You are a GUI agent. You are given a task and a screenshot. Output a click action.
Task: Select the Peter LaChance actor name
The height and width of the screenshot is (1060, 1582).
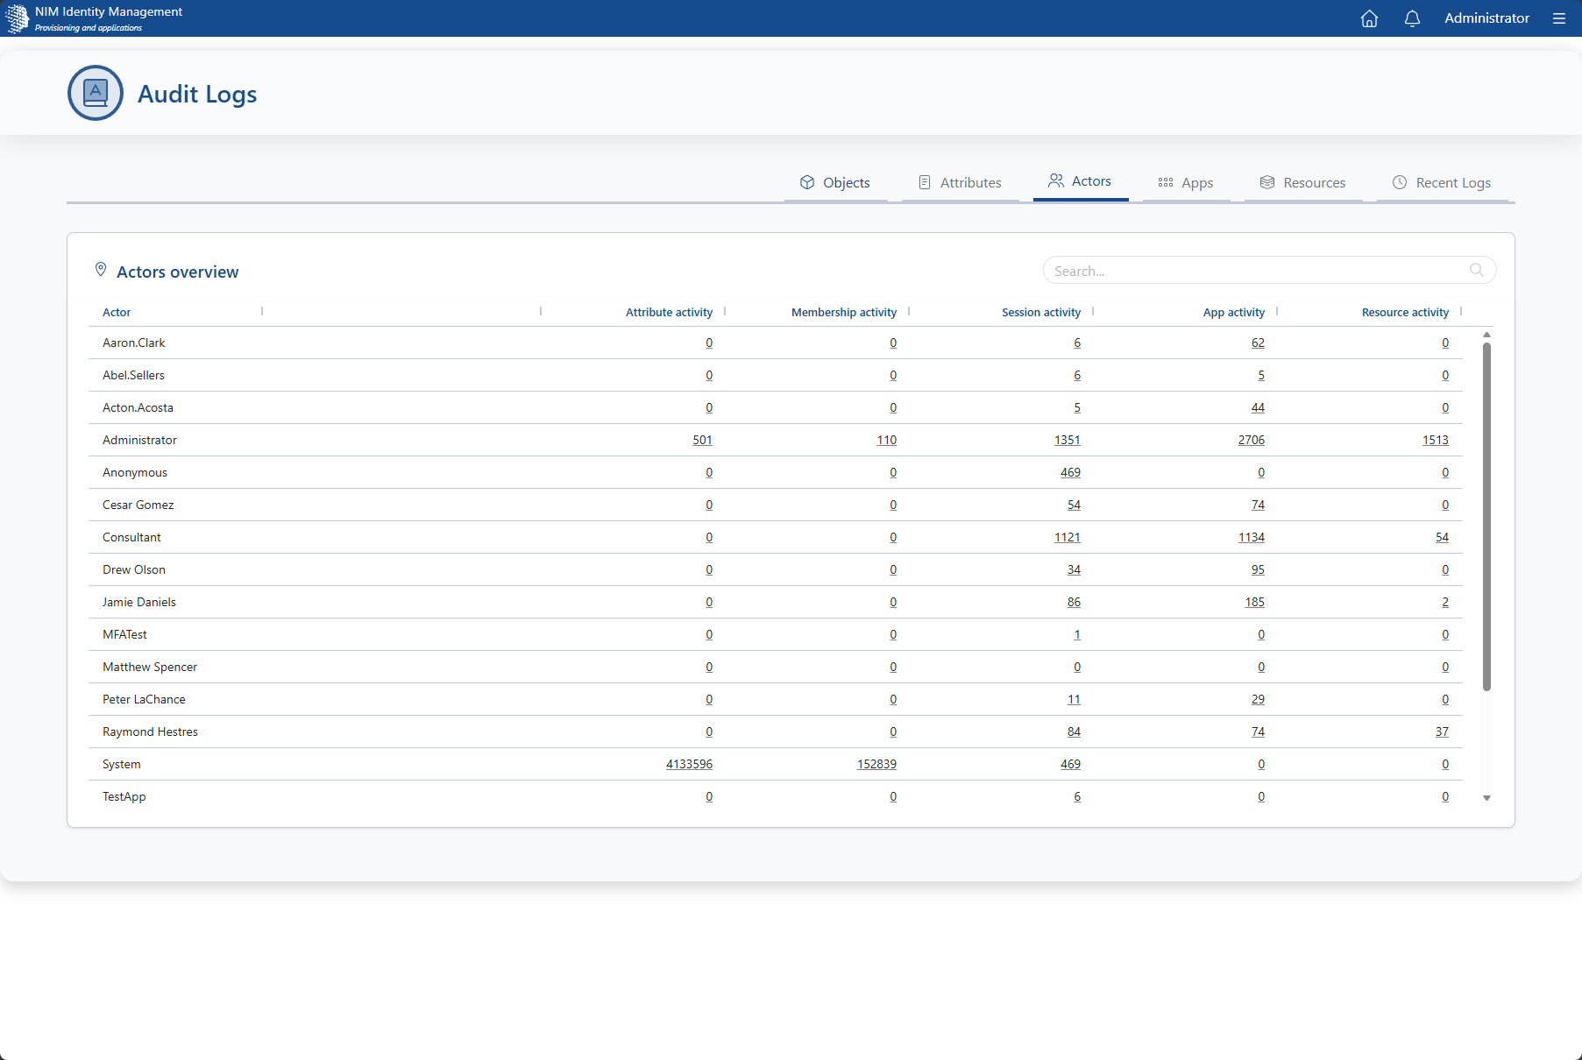point(144,699)
